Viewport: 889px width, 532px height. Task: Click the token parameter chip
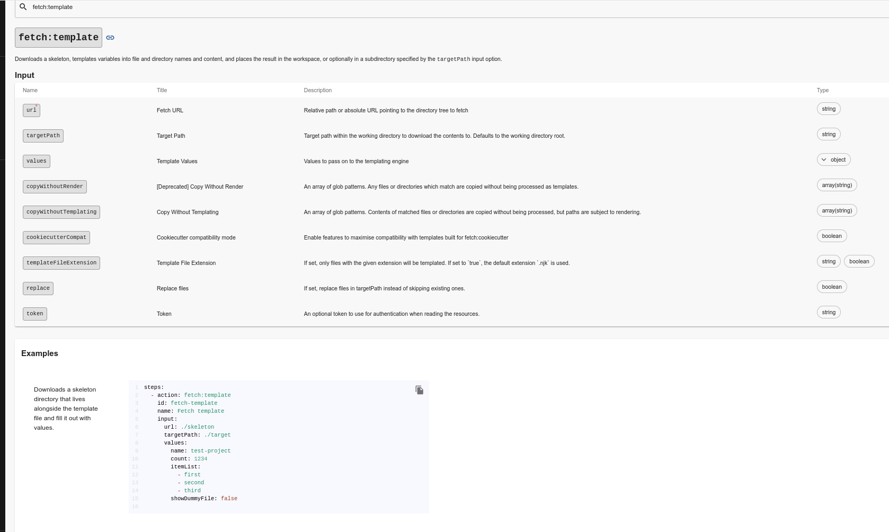[35, 314]
